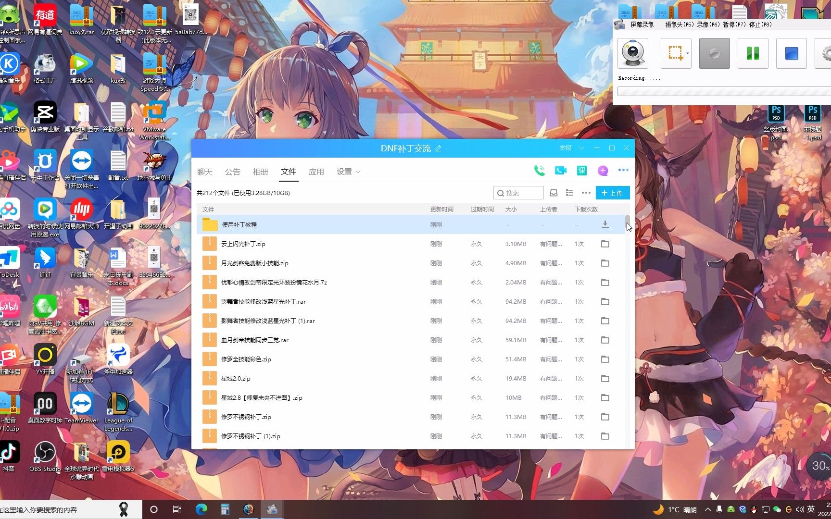Switch to the 应用 tab
The height and width of the screenshot is (519, 831).
coord(316,172)
